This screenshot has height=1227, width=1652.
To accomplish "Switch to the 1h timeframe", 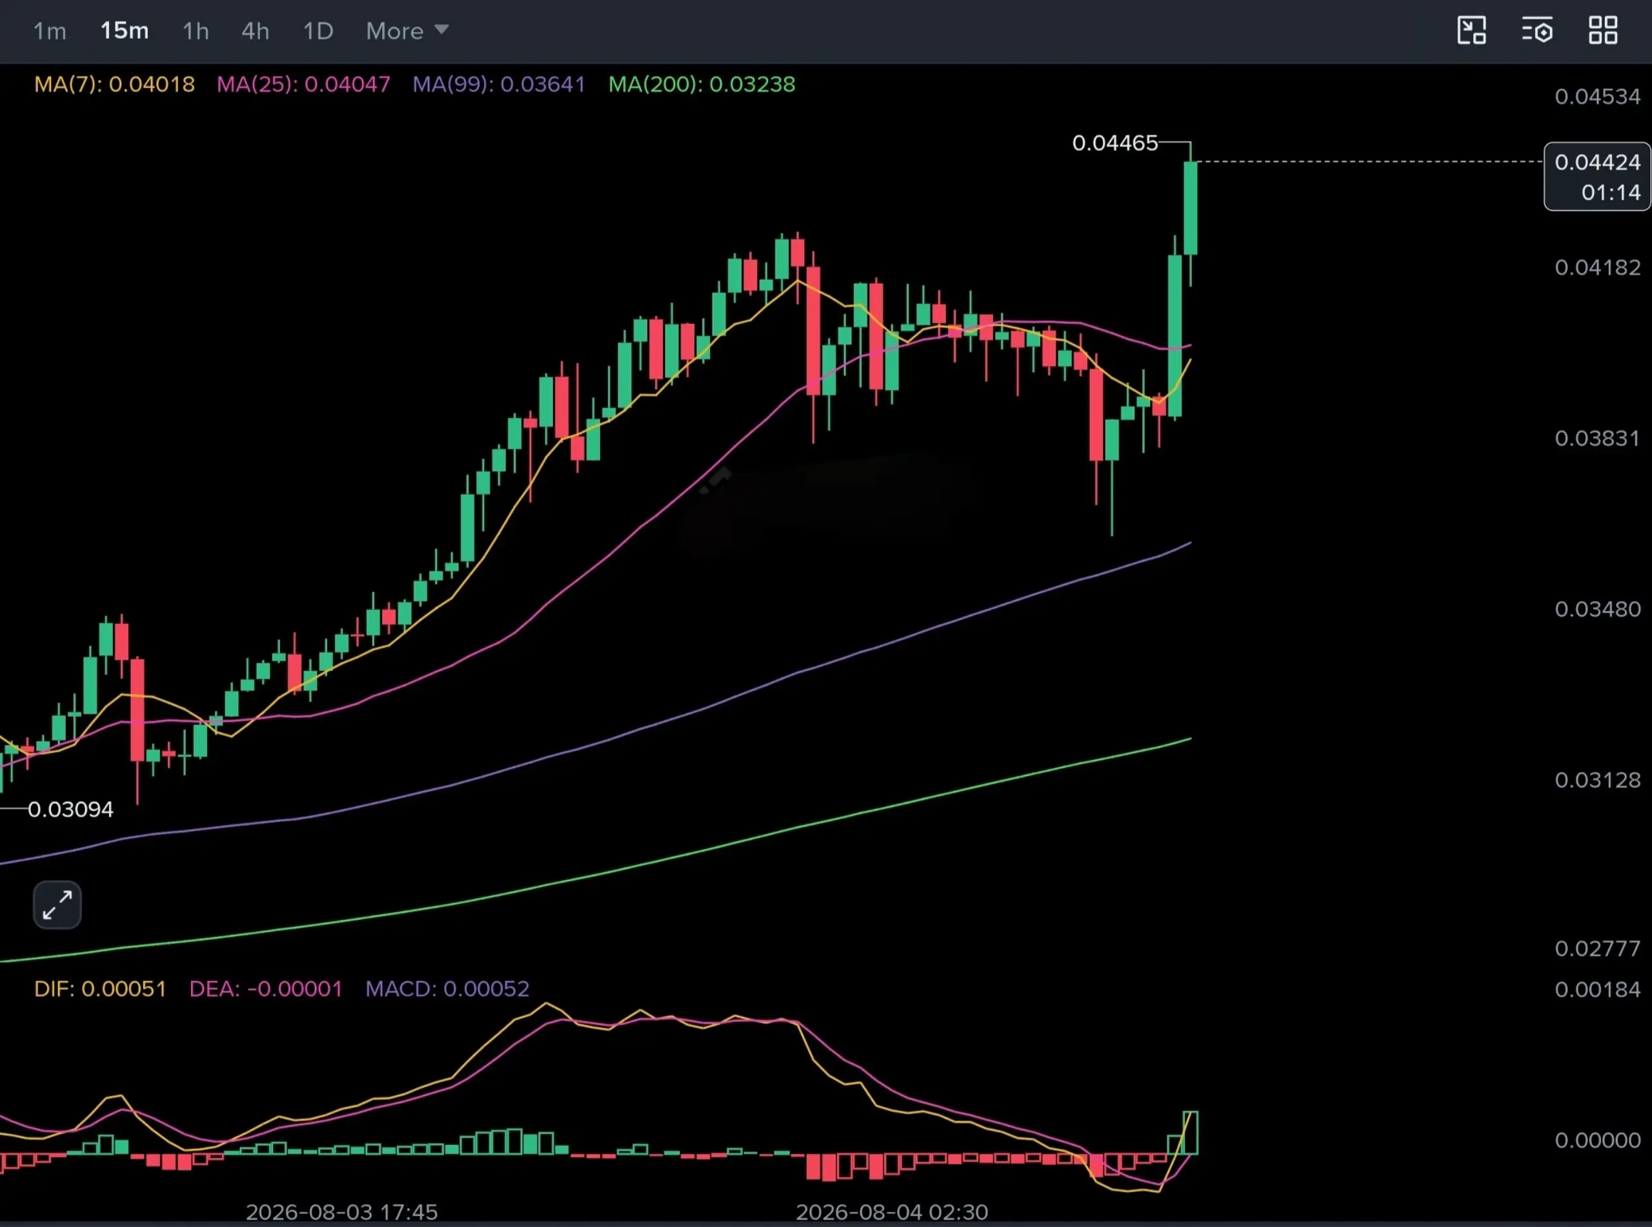I will coord(196,31).
